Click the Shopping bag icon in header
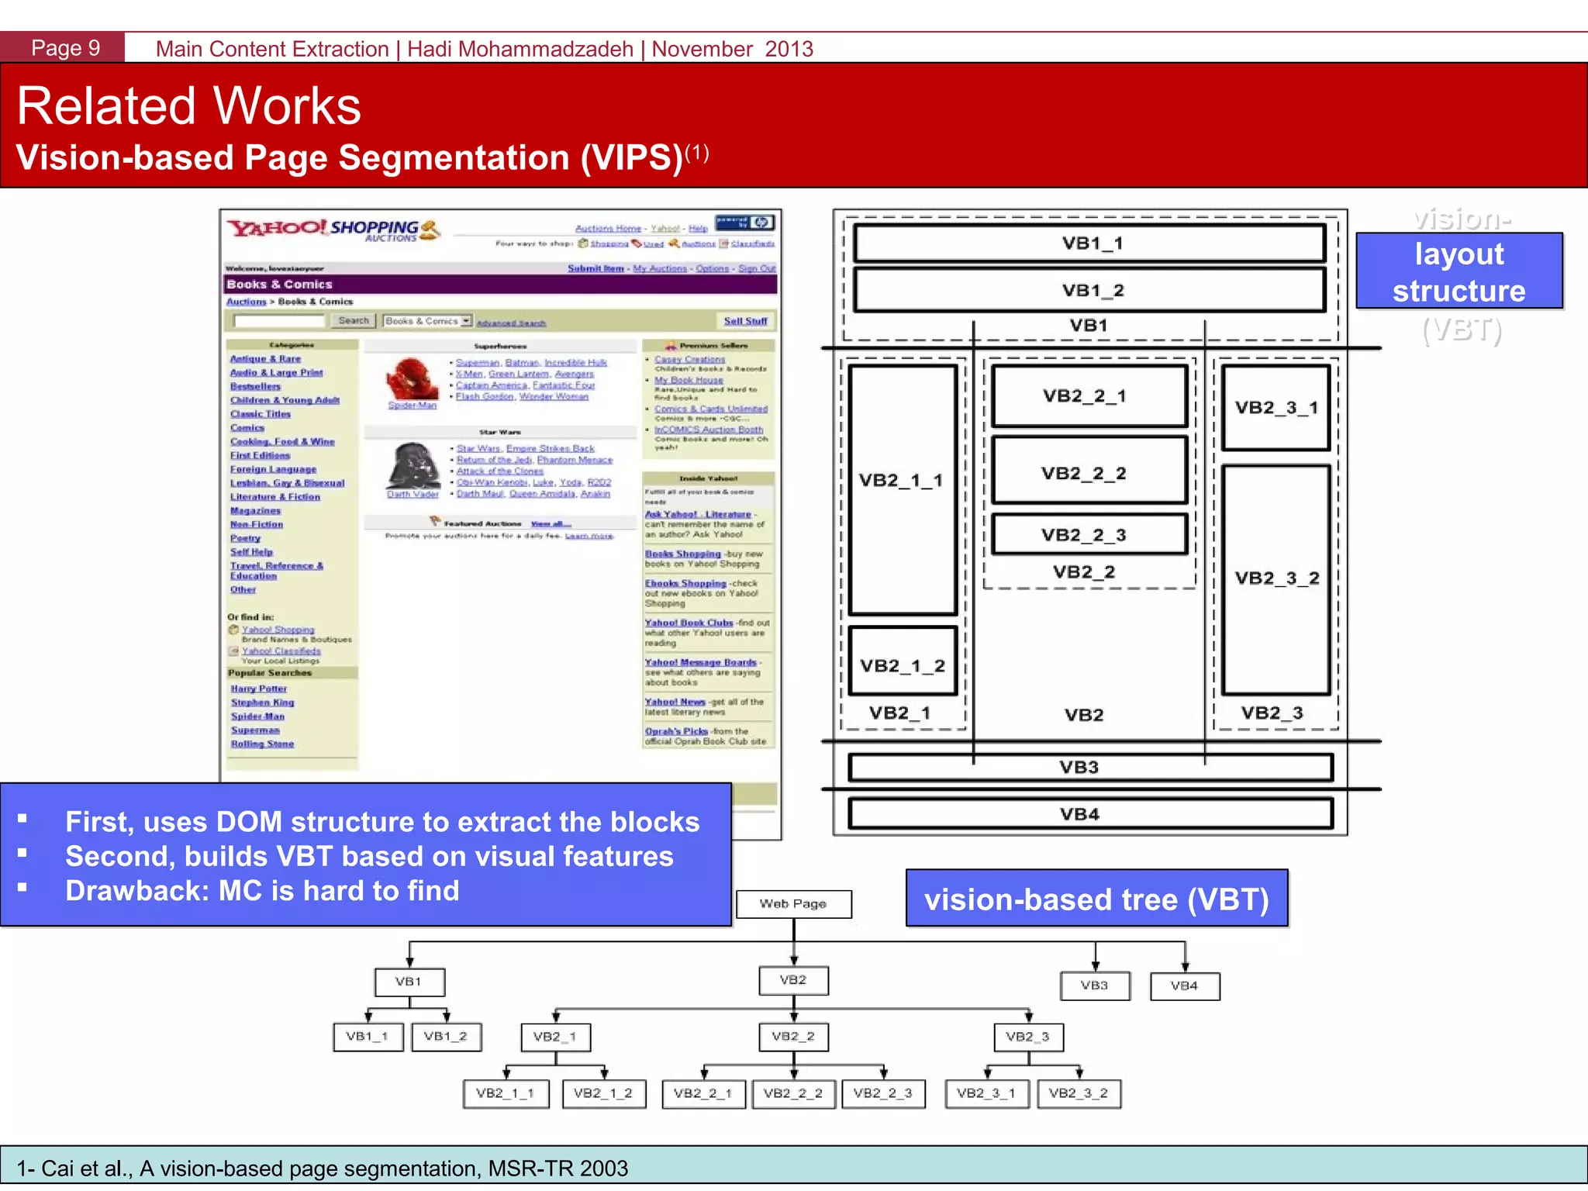1588x1191 pixels. pyautogui.click(x=583, y=243)
